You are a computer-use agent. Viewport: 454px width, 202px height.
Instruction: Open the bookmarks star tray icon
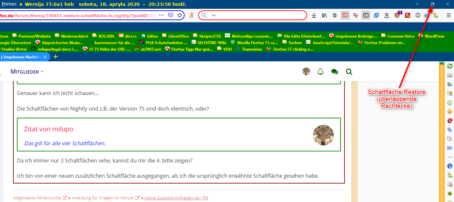[387, 15]
